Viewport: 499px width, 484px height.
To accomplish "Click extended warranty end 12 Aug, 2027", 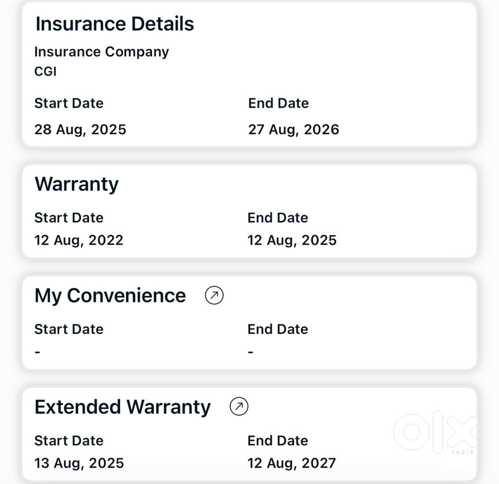I will [x=291, y=464].
